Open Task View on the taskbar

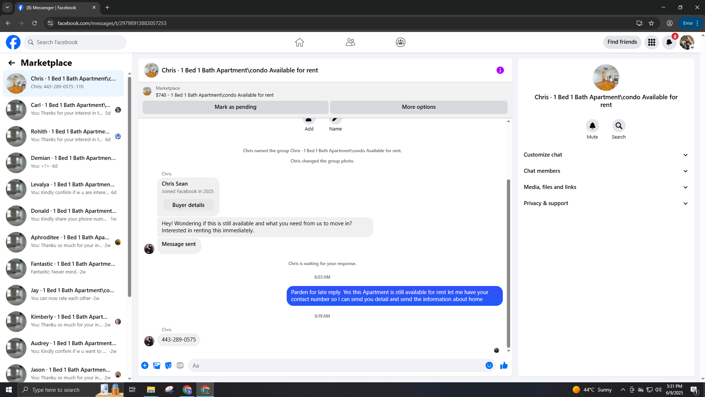(x=132, y=390)
